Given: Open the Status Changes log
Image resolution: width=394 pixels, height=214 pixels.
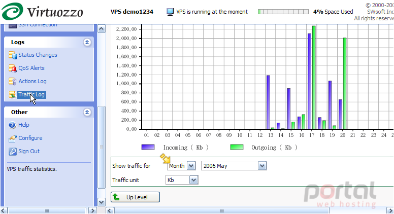Looking at the screenshot, I should point(38,55).
